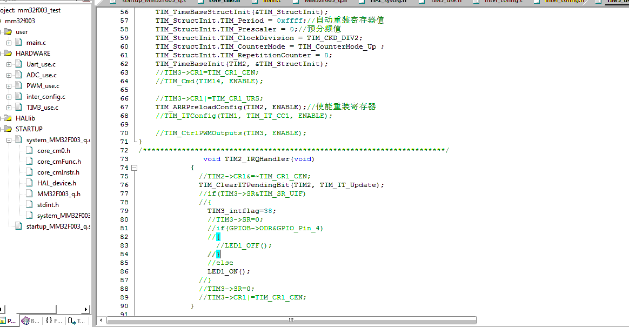Expand the inter_config.c tree node

point(9,97)
